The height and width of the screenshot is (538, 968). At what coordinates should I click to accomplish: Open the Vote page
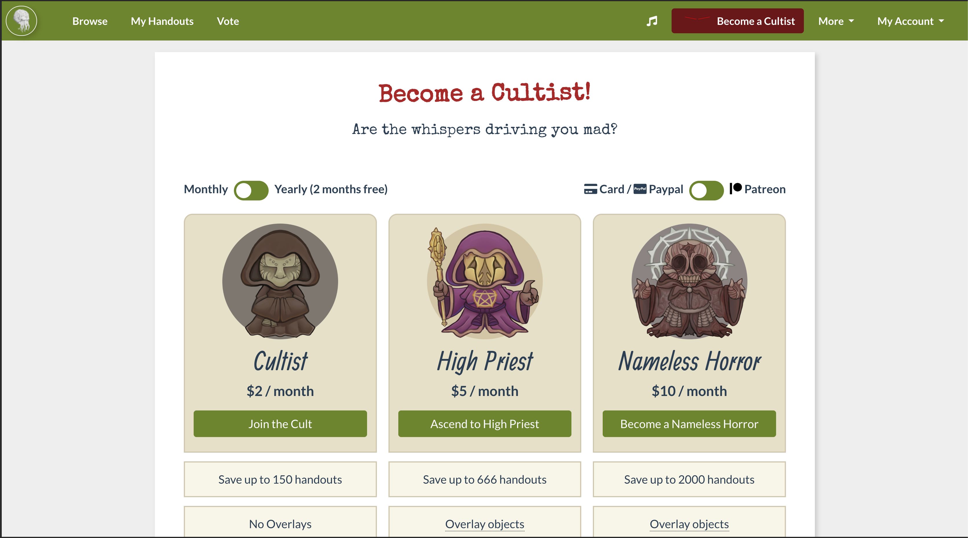pos(228,21)
